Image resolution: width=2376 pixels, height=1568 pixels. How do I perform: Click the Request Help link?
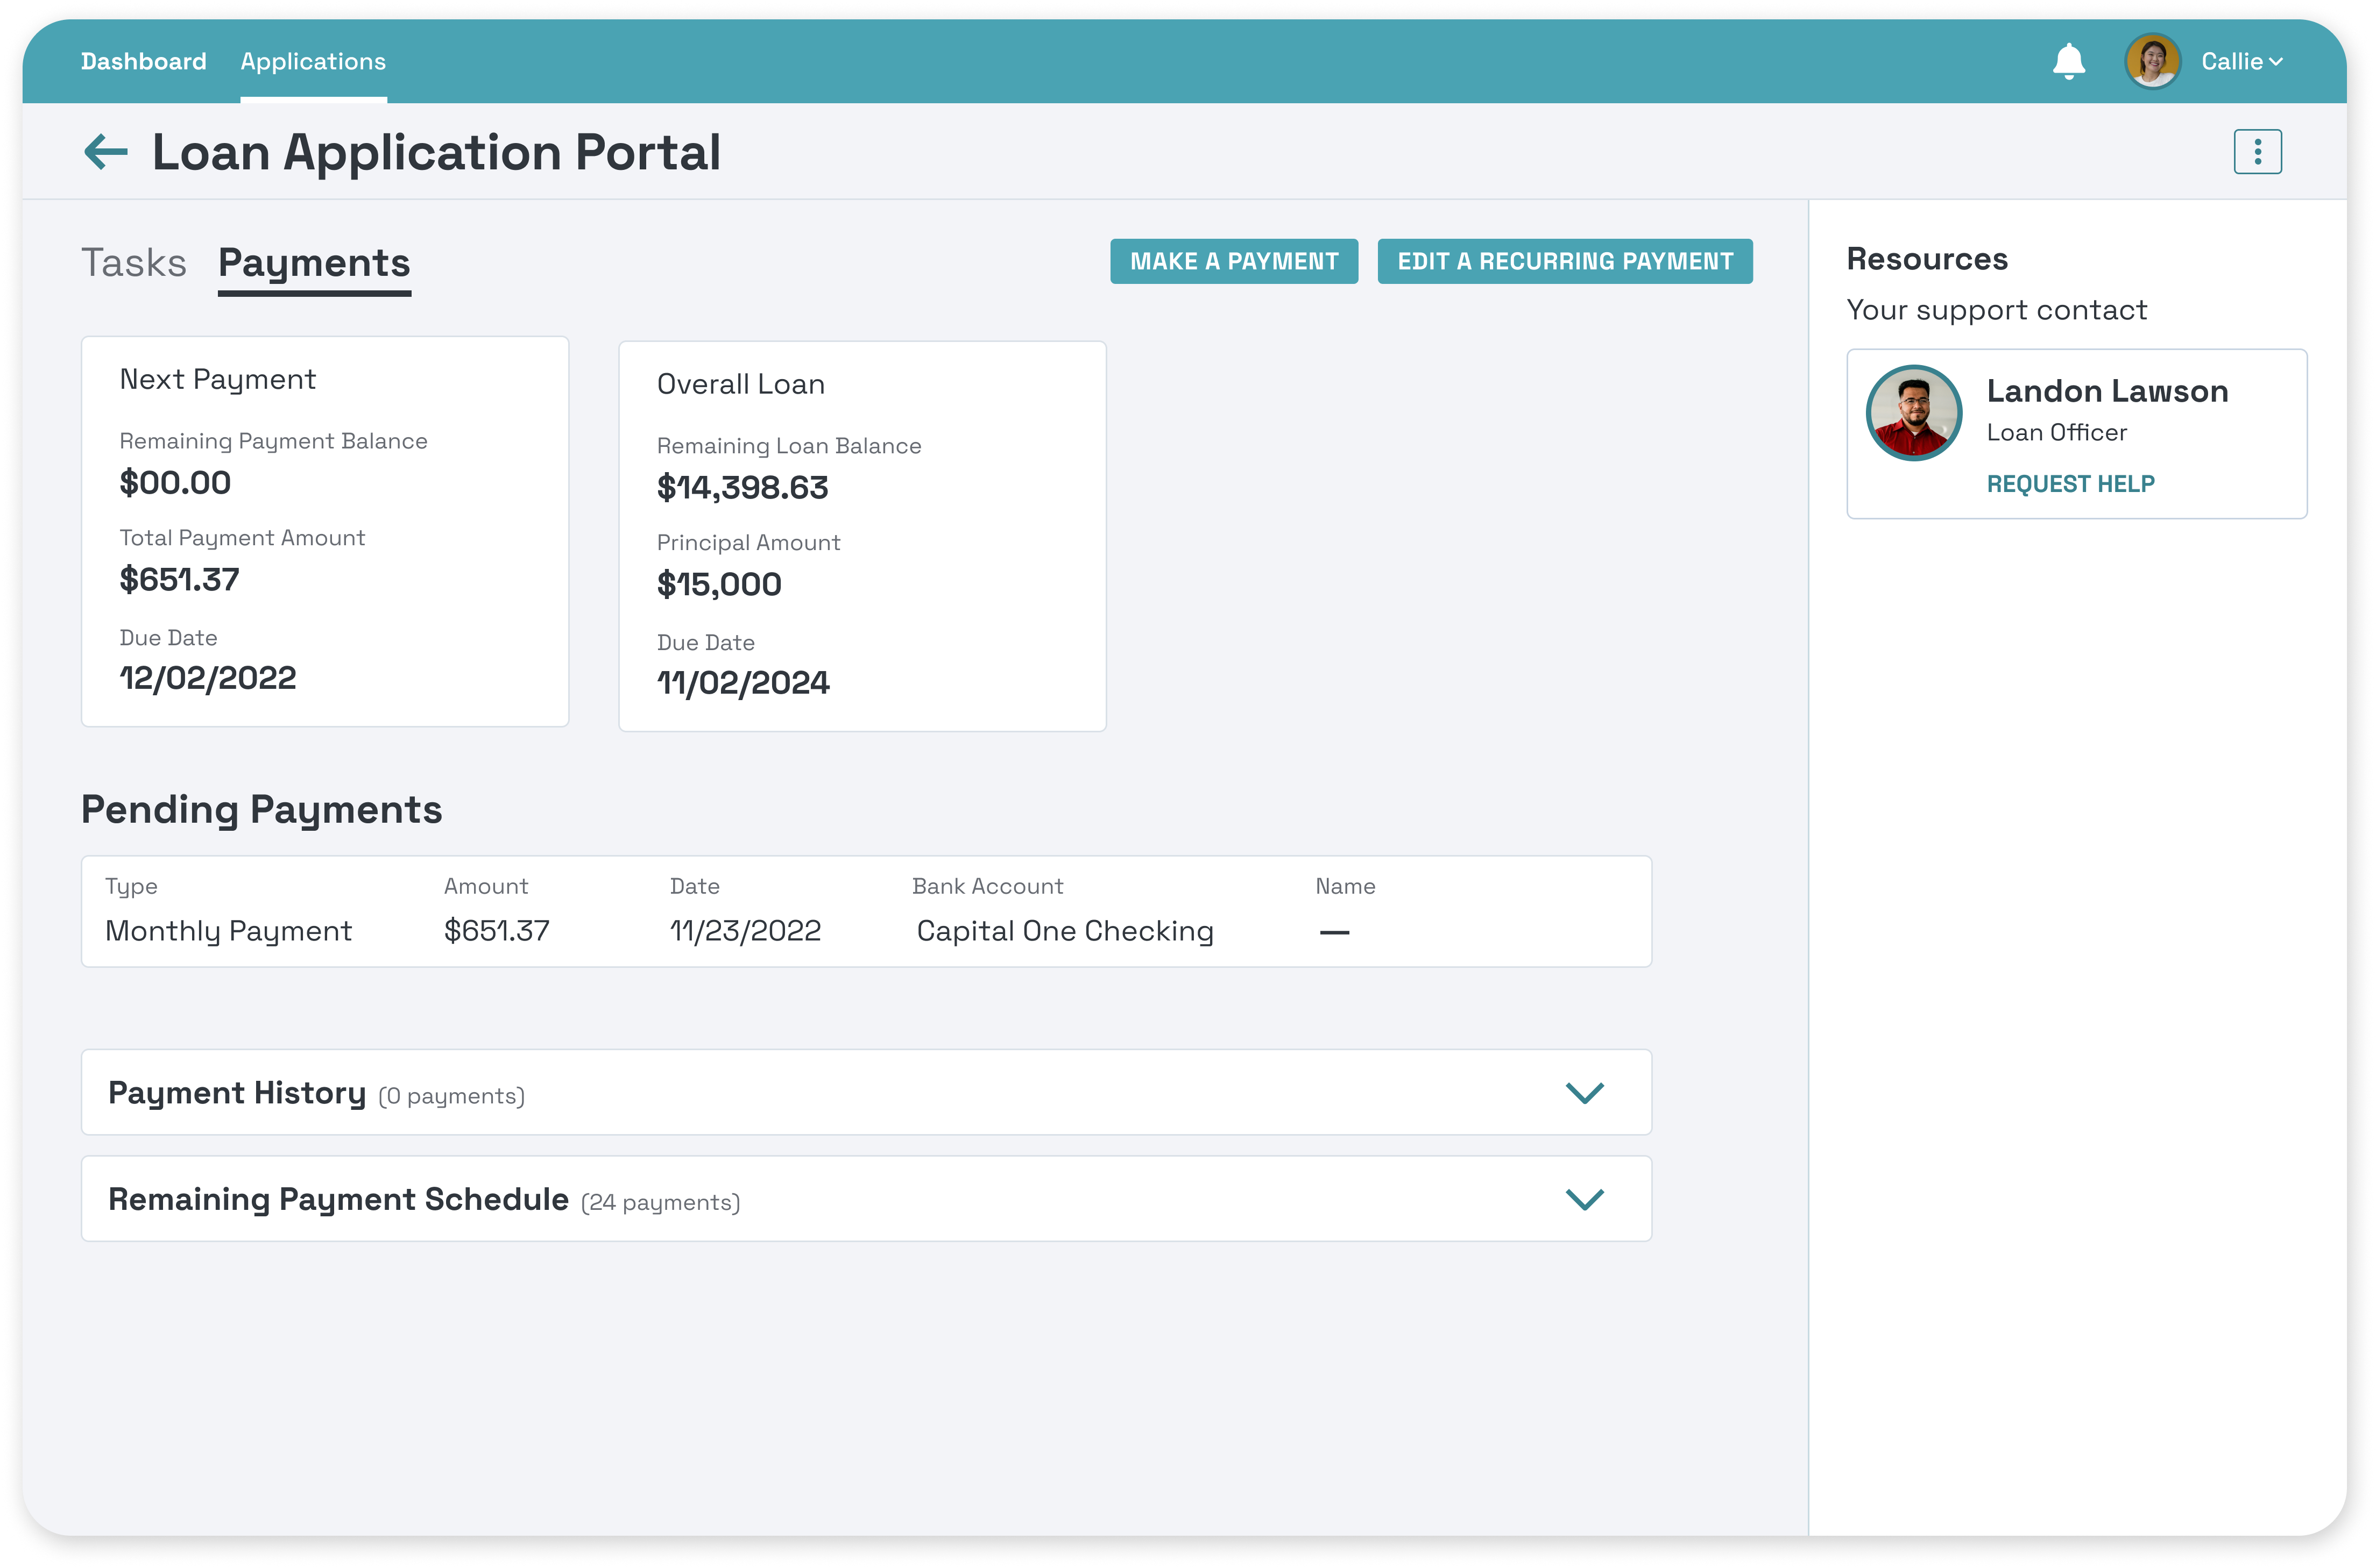[x=2070, y=484]
